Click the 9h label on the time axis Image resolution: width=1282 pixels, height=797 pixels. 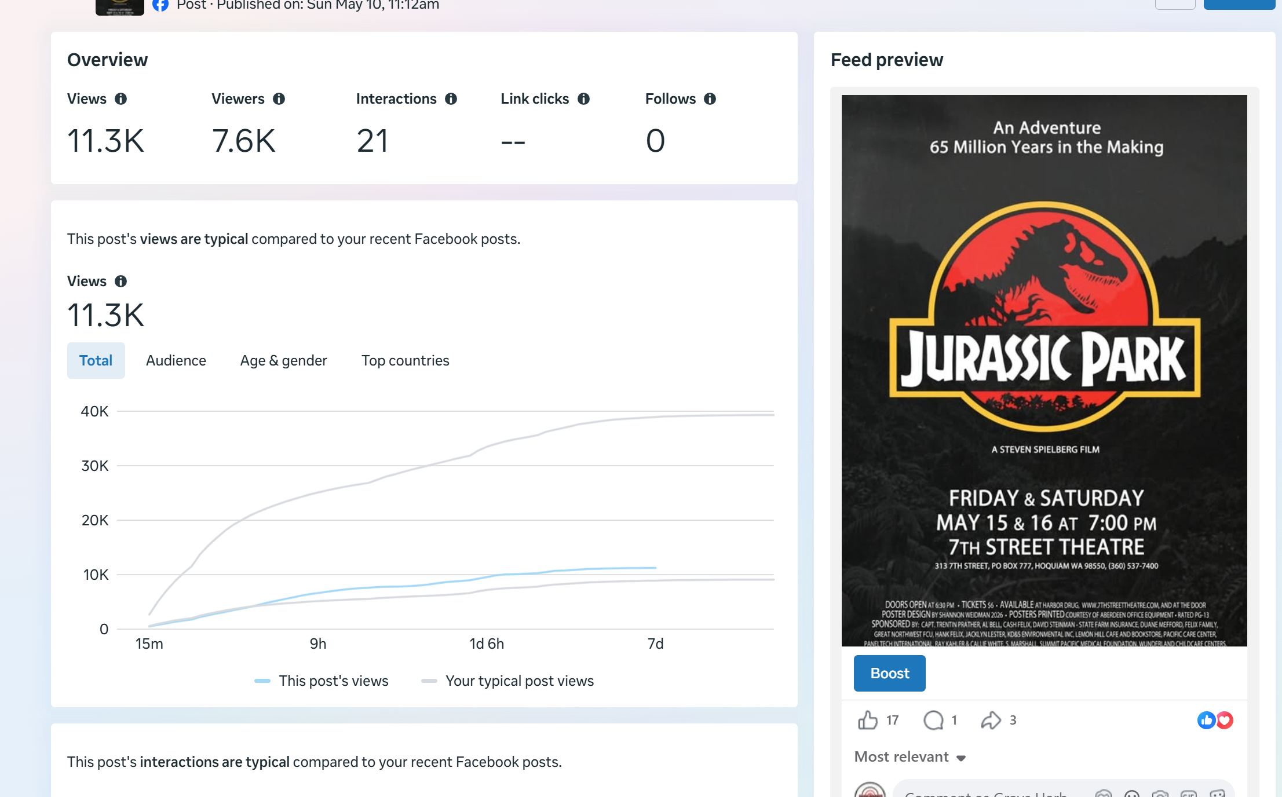[x=318, y=644]
